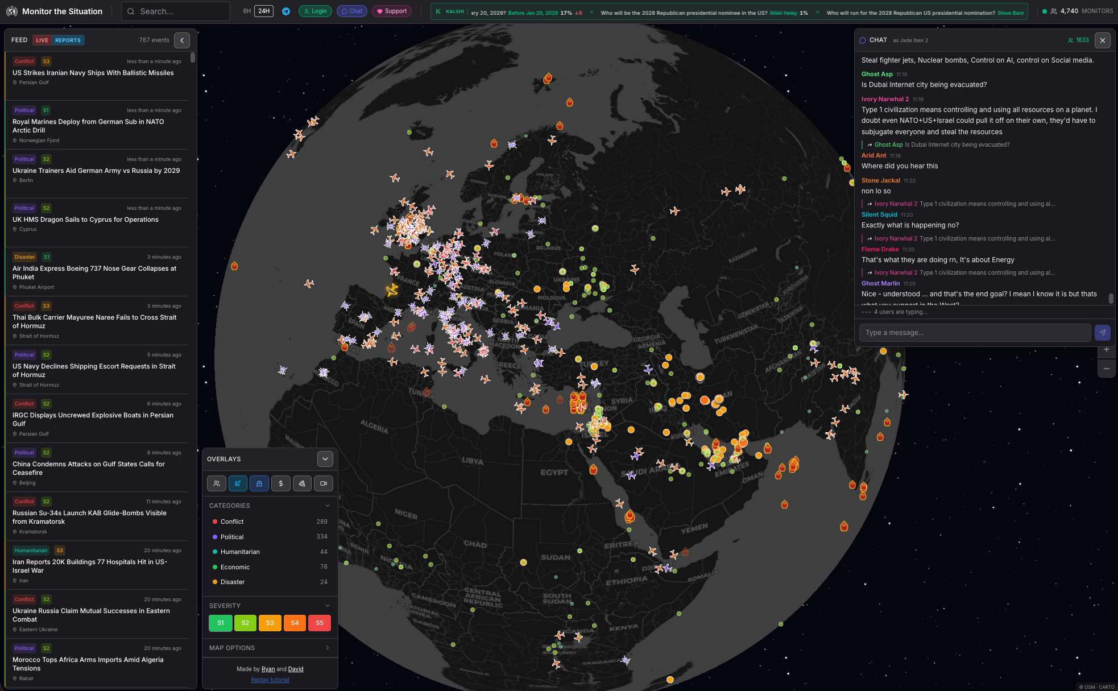Image resolution: width=1118 pixels, height=691 pixels.
Task: Enable the pizza slice overlay
Action: click(x=302, y=483)
